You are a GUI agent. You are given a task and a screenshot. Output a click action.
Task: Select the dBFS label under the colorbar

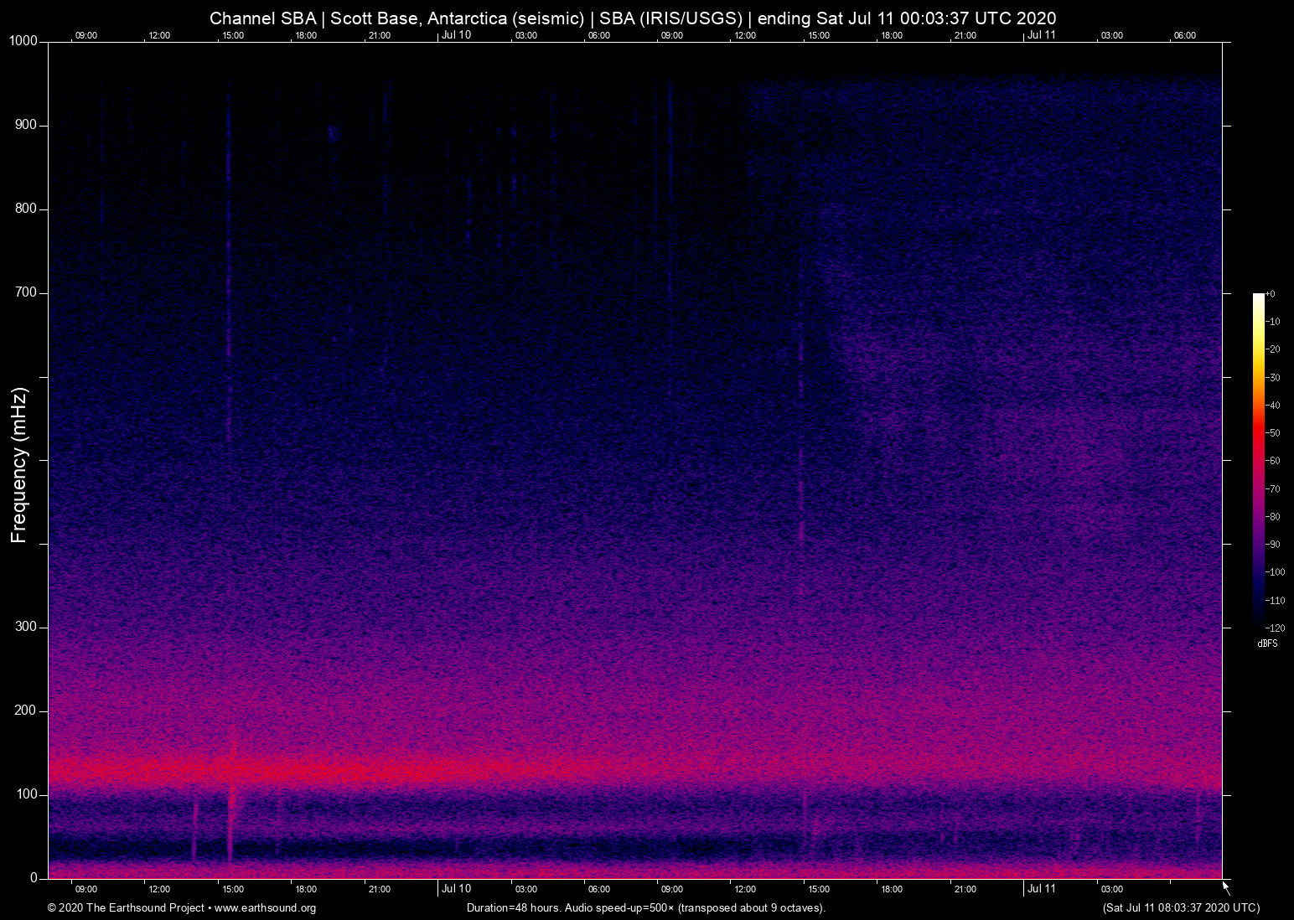pyautogui.click(x=1267, y=643)
